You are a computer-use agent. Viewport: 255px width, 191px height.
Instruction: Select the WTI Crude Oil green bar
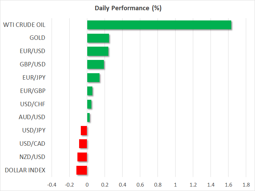click(159, 25)
